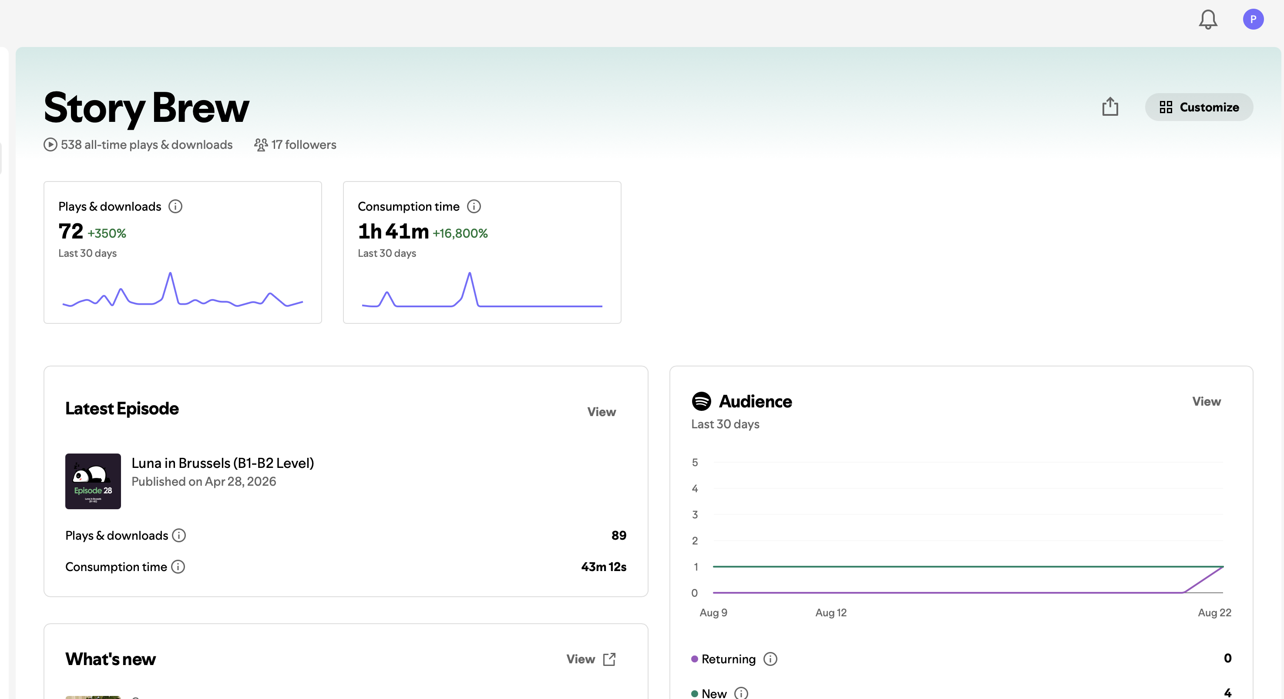
Task: Click the 'Returning' legend label
Action: 728,659
